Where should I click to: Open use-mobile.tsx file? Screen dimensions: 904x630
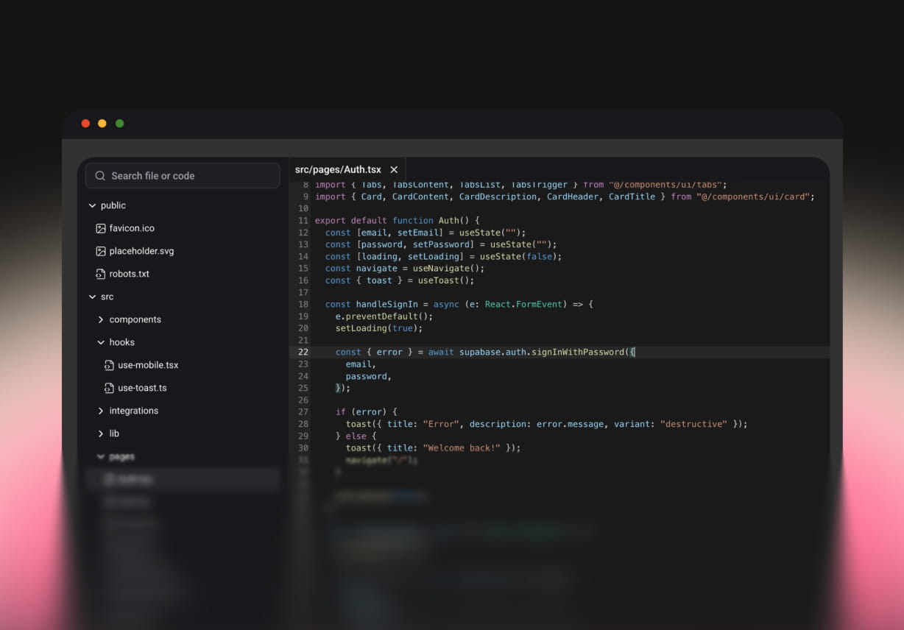[x=148, y=365]
